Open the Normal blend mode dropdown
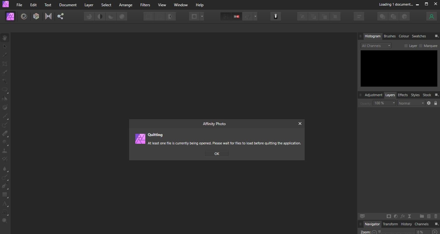This screenshot has height=234, width=440. pyautogui.click(x=411, y=103)
